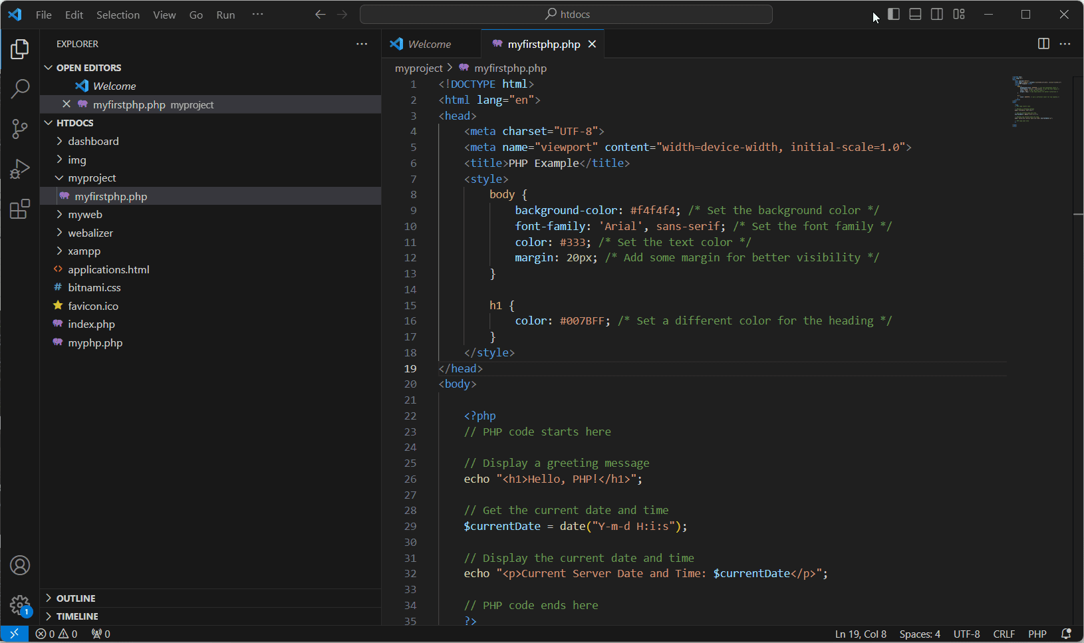Open the Source Control view
This screenshot has height=643, width=1084.
20,129
